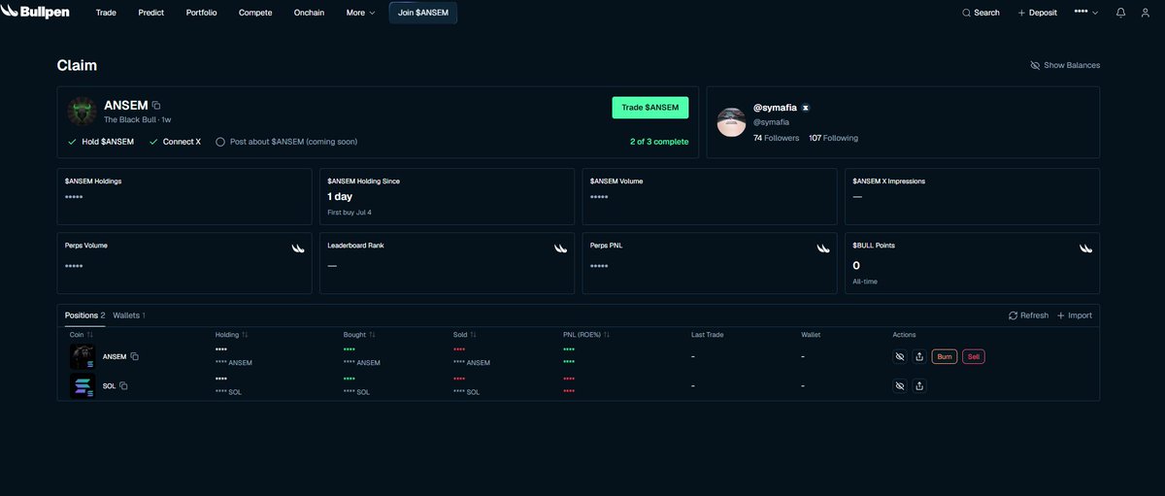Import a wallet via Import button
The image size is (1165, 496).
pos(1075,315)
